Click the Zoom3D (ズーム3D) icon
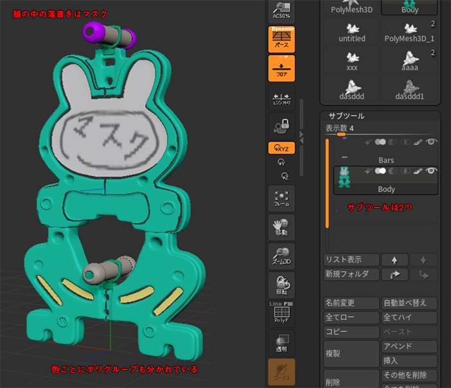The width and height of the screenshot is (451, 388). point(281,256)
